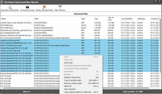Sort by the Last Modified column header
Viewport: 162px width, 94px height.
pyautogui.click(x=127, y=19)
